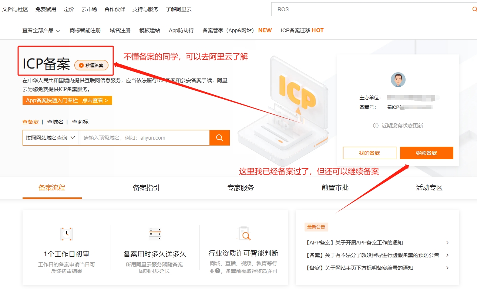Open 定价 menu item
The image size is (477, 290).
tap(69, 9)
